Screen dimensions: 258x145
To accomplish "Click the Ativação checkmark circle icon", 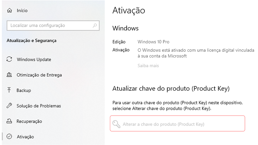I will (9, 136).
